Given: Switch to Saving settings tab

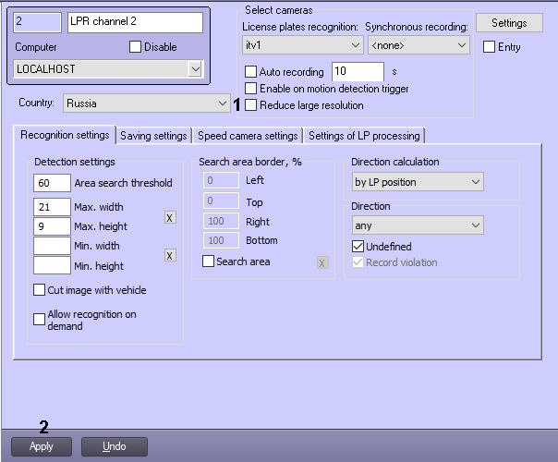Looking at the screenshot, I should pyautogui.click(x=153, y=136).
